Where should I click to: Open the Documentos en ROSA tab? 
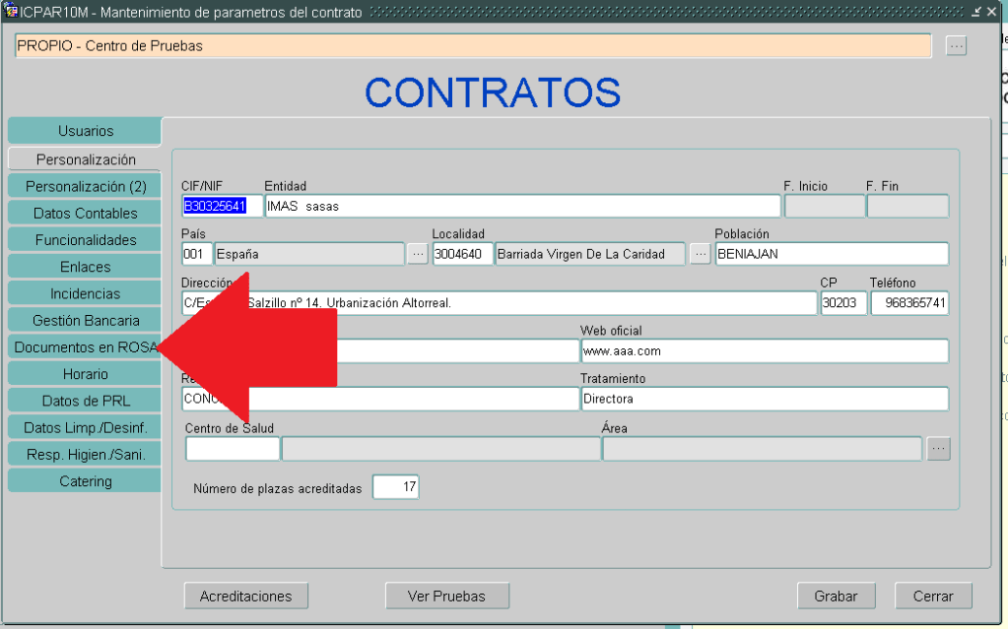point(79,347)
